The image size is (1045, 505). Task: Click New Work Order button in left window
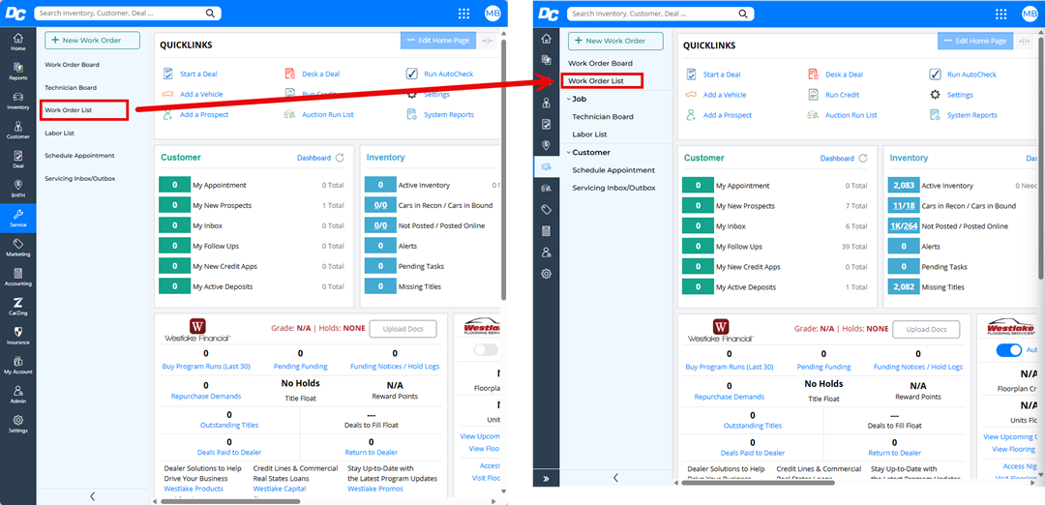[x=93, y=40]
